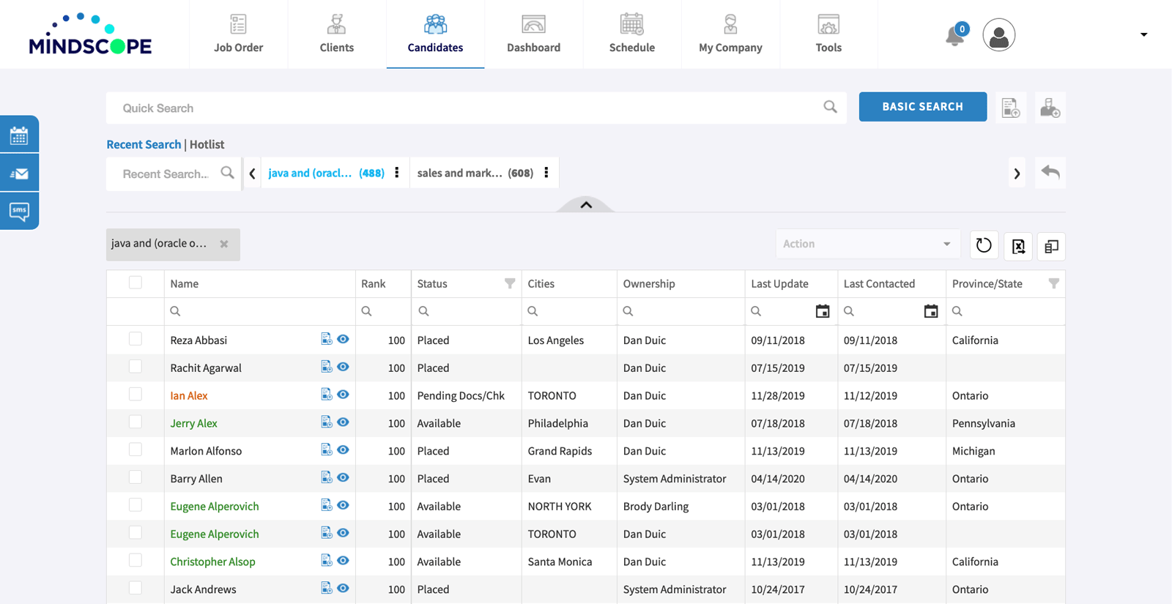The image size is (1172, 604).
Task: Collapse the recent search panel chevron
Action: 586,205
